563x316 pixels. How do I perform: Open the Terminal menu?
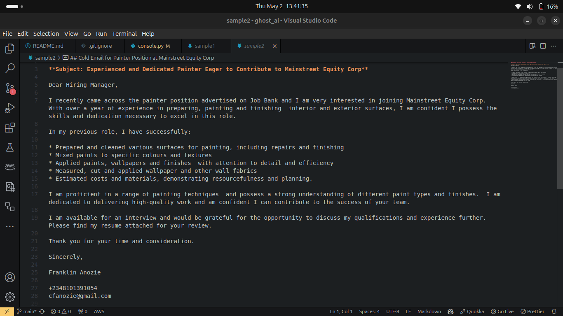pos(124,34)
